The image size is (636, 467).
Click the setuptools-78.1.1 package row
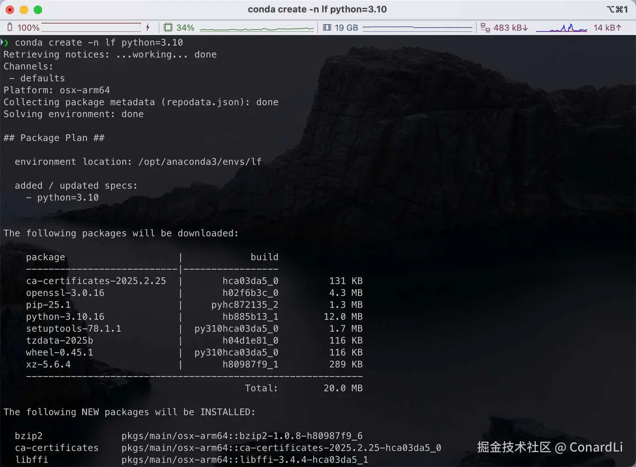pyautogui.click(x=194, y=329)
